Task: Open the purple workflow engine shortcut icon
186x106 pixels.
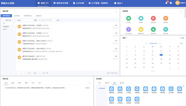Action: point(129,29)
